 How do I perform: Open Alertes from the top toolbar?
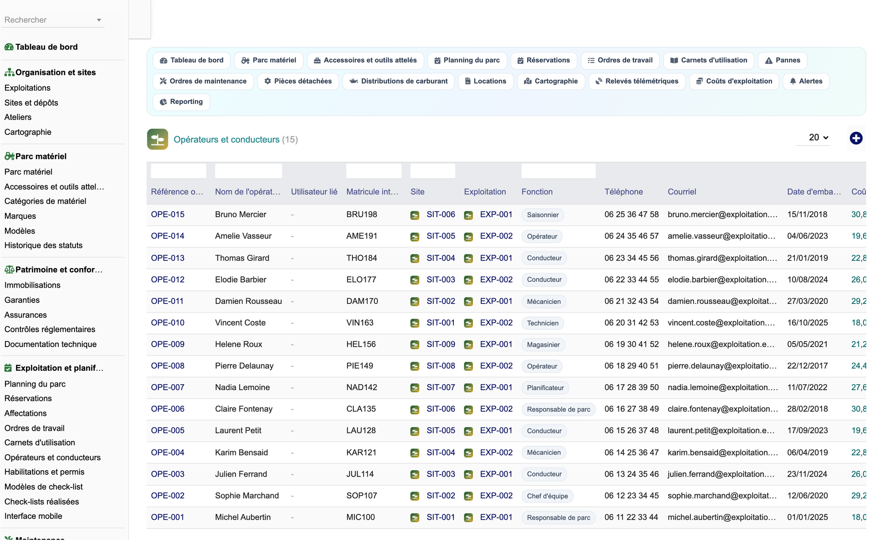[806, 81]
